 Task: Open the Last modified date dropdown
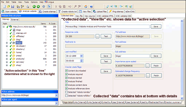click(82, 56)
